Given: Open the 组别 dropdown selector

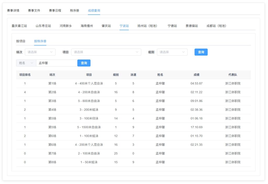Looking at the screenshot, I should (x=172, y=52).
